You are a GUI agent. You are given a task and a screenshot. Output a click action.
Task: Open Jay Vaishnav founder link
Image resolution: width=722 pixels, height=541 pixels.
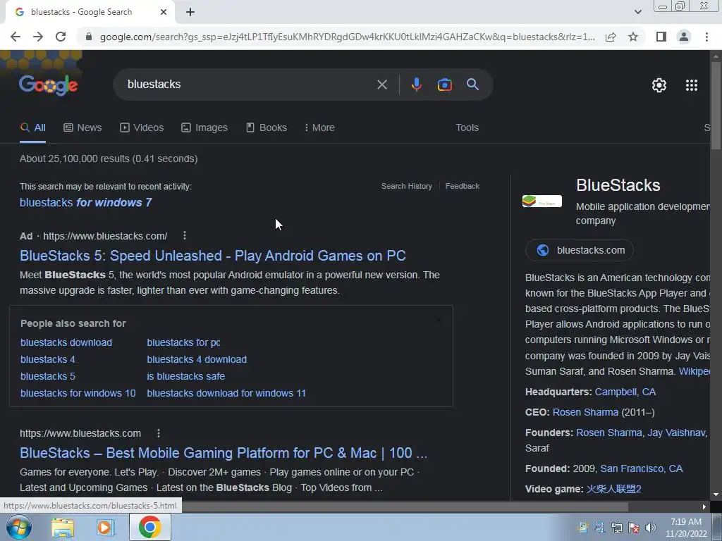(676, 433)
